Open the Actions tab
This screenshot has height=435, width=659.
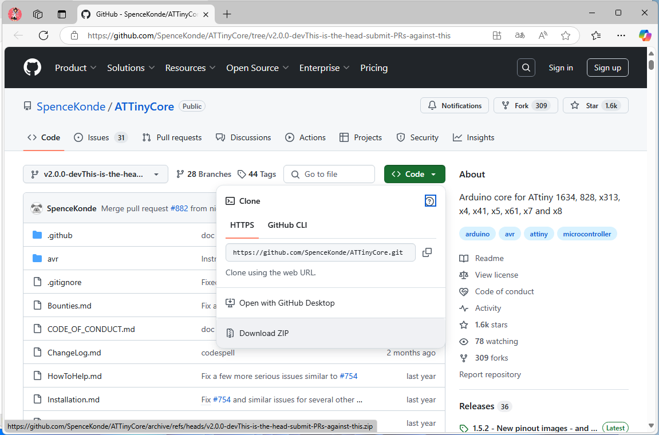coord(306,137)
